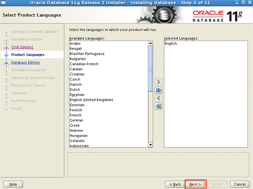Go back with the Back button

(175, 184)
